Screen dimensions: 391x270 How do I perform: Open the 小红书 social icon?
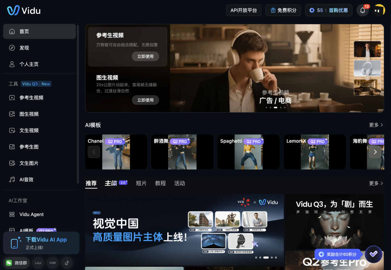coord(52,263)
